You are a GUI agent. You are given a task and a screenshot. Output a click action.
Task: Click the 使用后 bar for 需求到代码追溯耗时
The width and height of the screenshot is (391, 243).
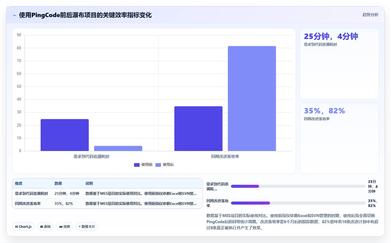[118, 148]
